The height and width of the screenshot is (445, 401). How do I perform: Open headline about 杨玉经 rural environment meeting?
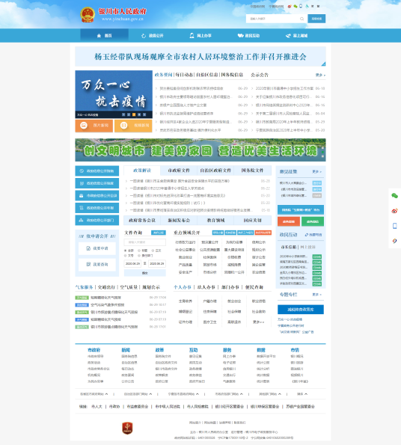(200, 57)
